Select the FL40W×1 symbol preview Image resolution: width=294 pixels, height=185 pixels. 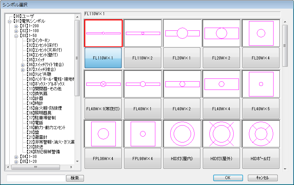pyautogui.click(x=143, y=84)
